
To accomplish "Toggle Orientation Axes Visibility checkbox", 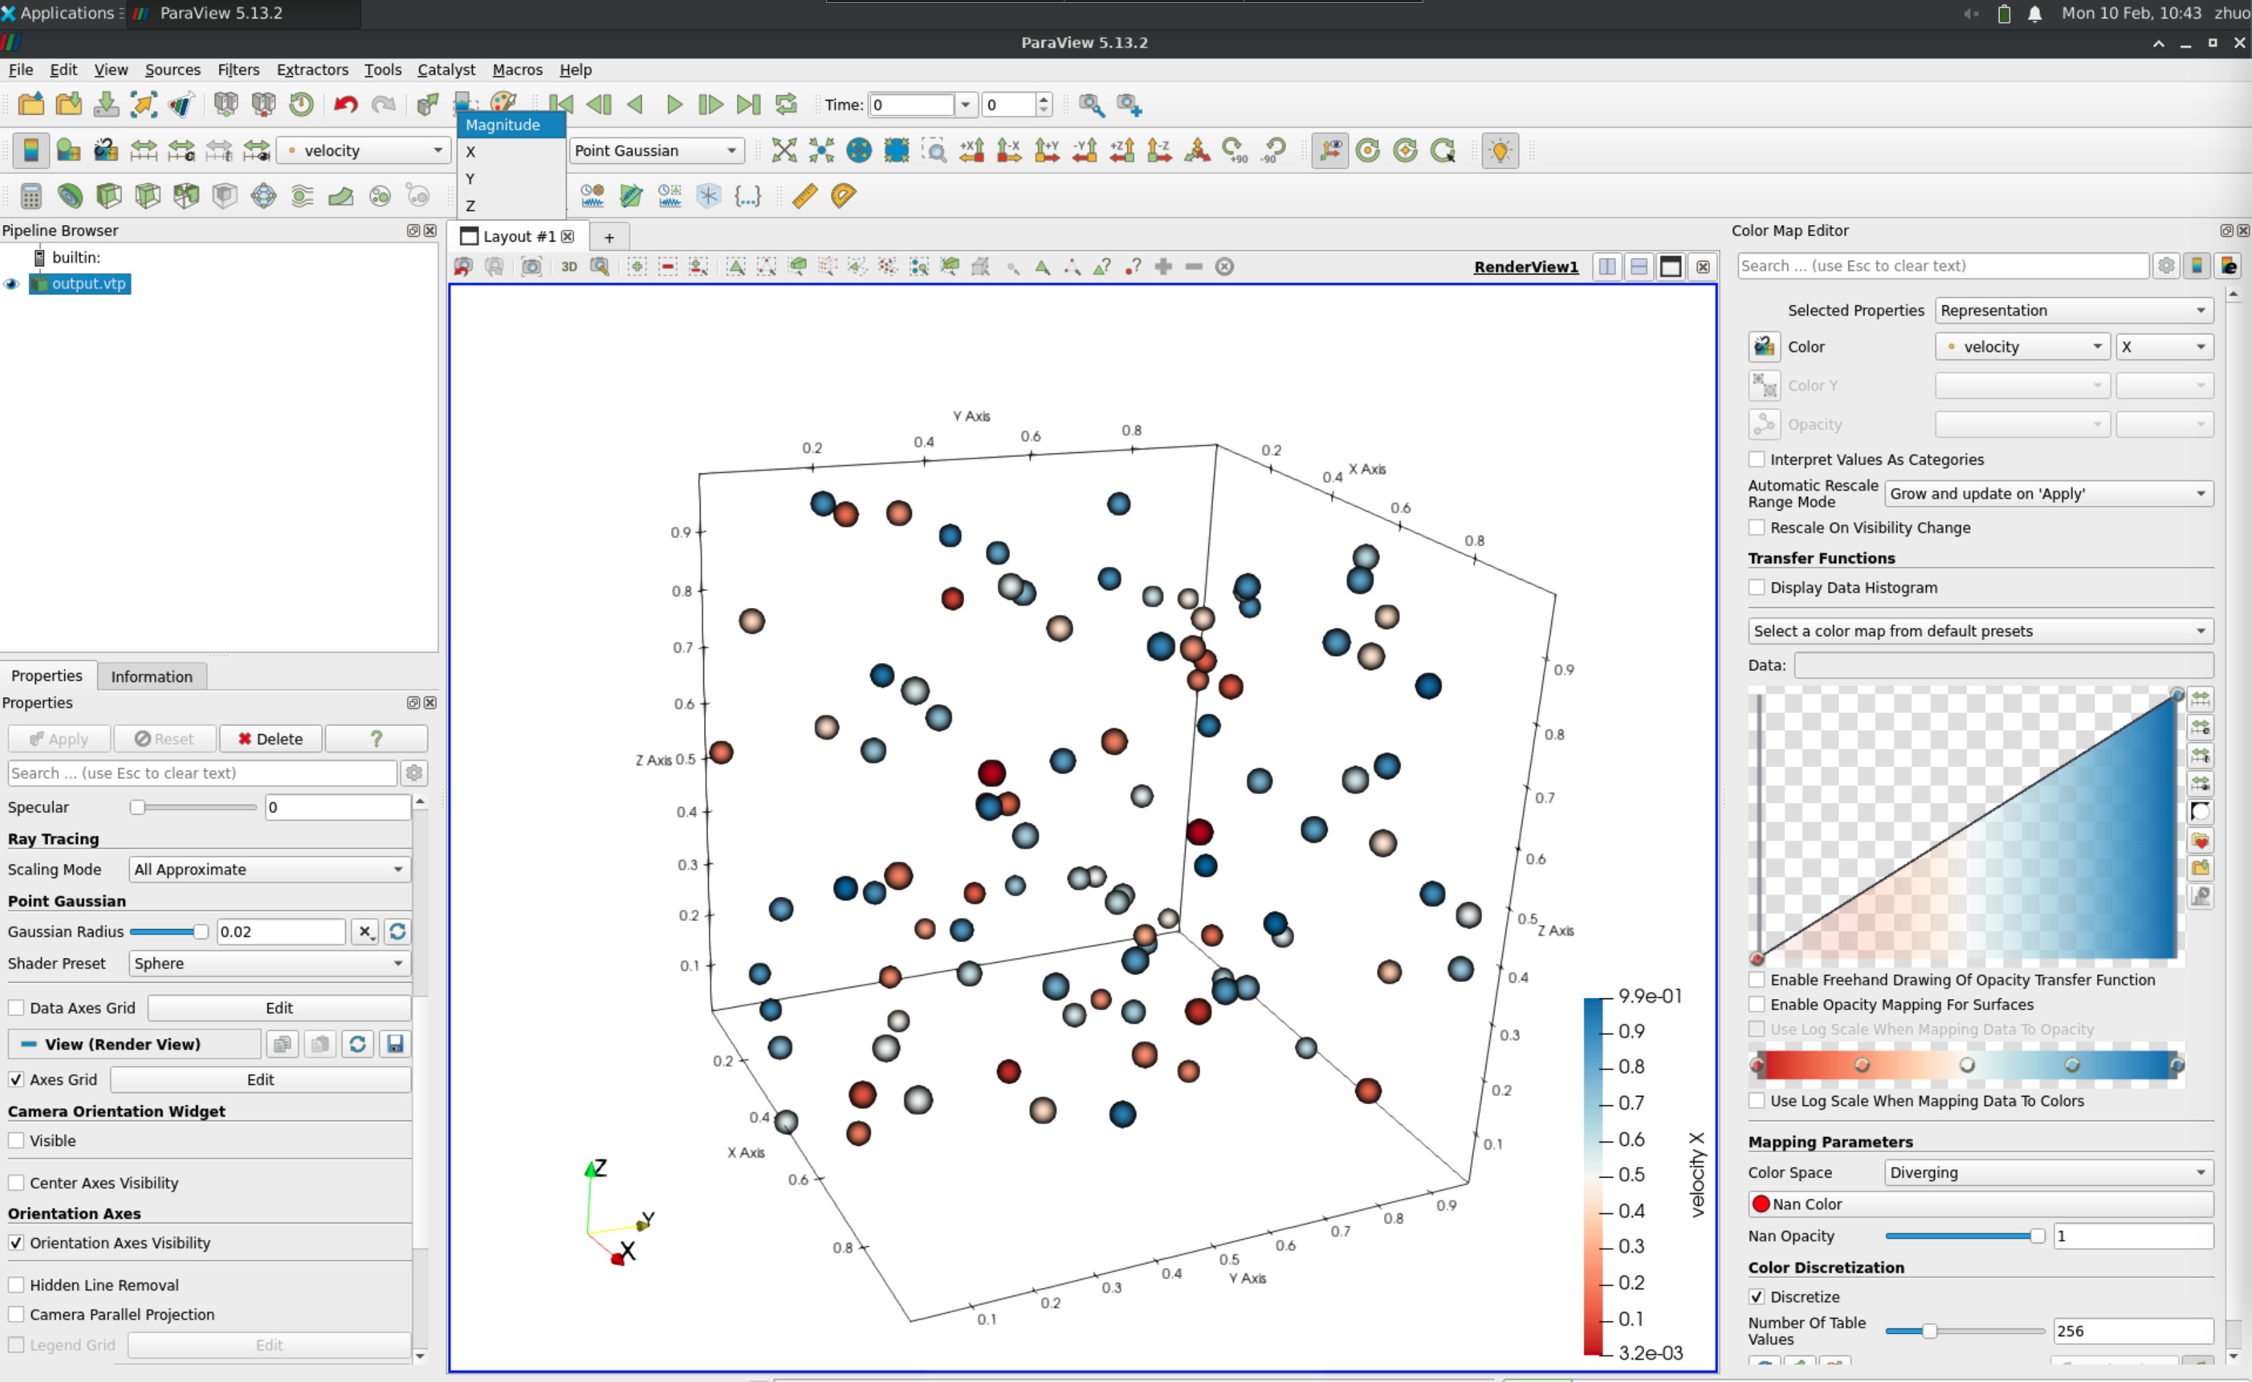I will (16, 1243).
